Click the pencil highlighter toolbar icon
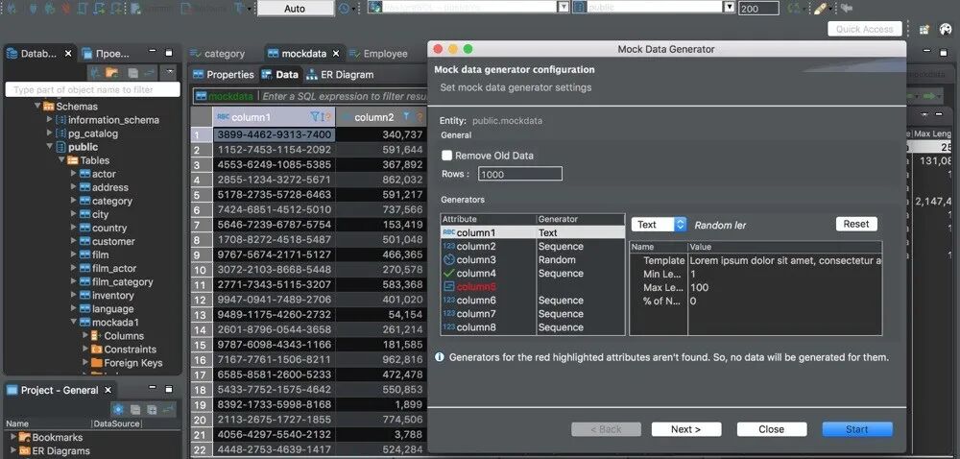The width and height of the screenshot is (960, 459). click(821, 9)
